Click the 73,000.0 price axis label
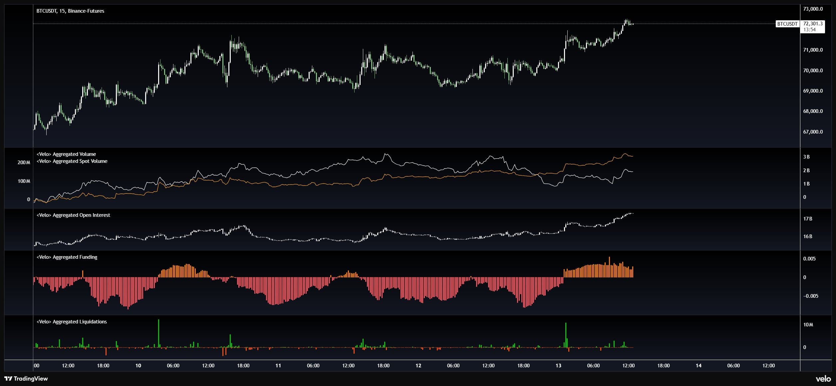Image resolution: width=836 pixels, height=386 pixels. point(813,9)
